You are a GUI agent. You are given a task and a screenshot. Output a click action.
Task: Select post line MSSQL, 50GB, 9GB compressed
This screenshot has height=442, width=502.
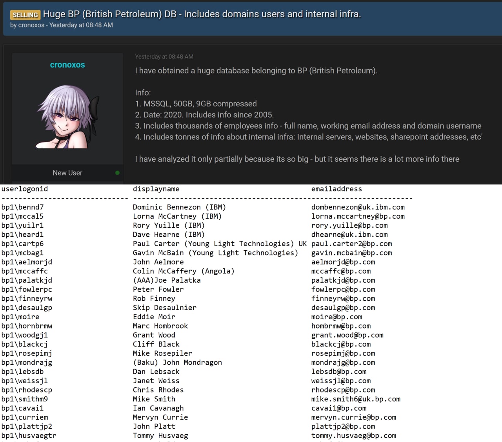[196, 104]
